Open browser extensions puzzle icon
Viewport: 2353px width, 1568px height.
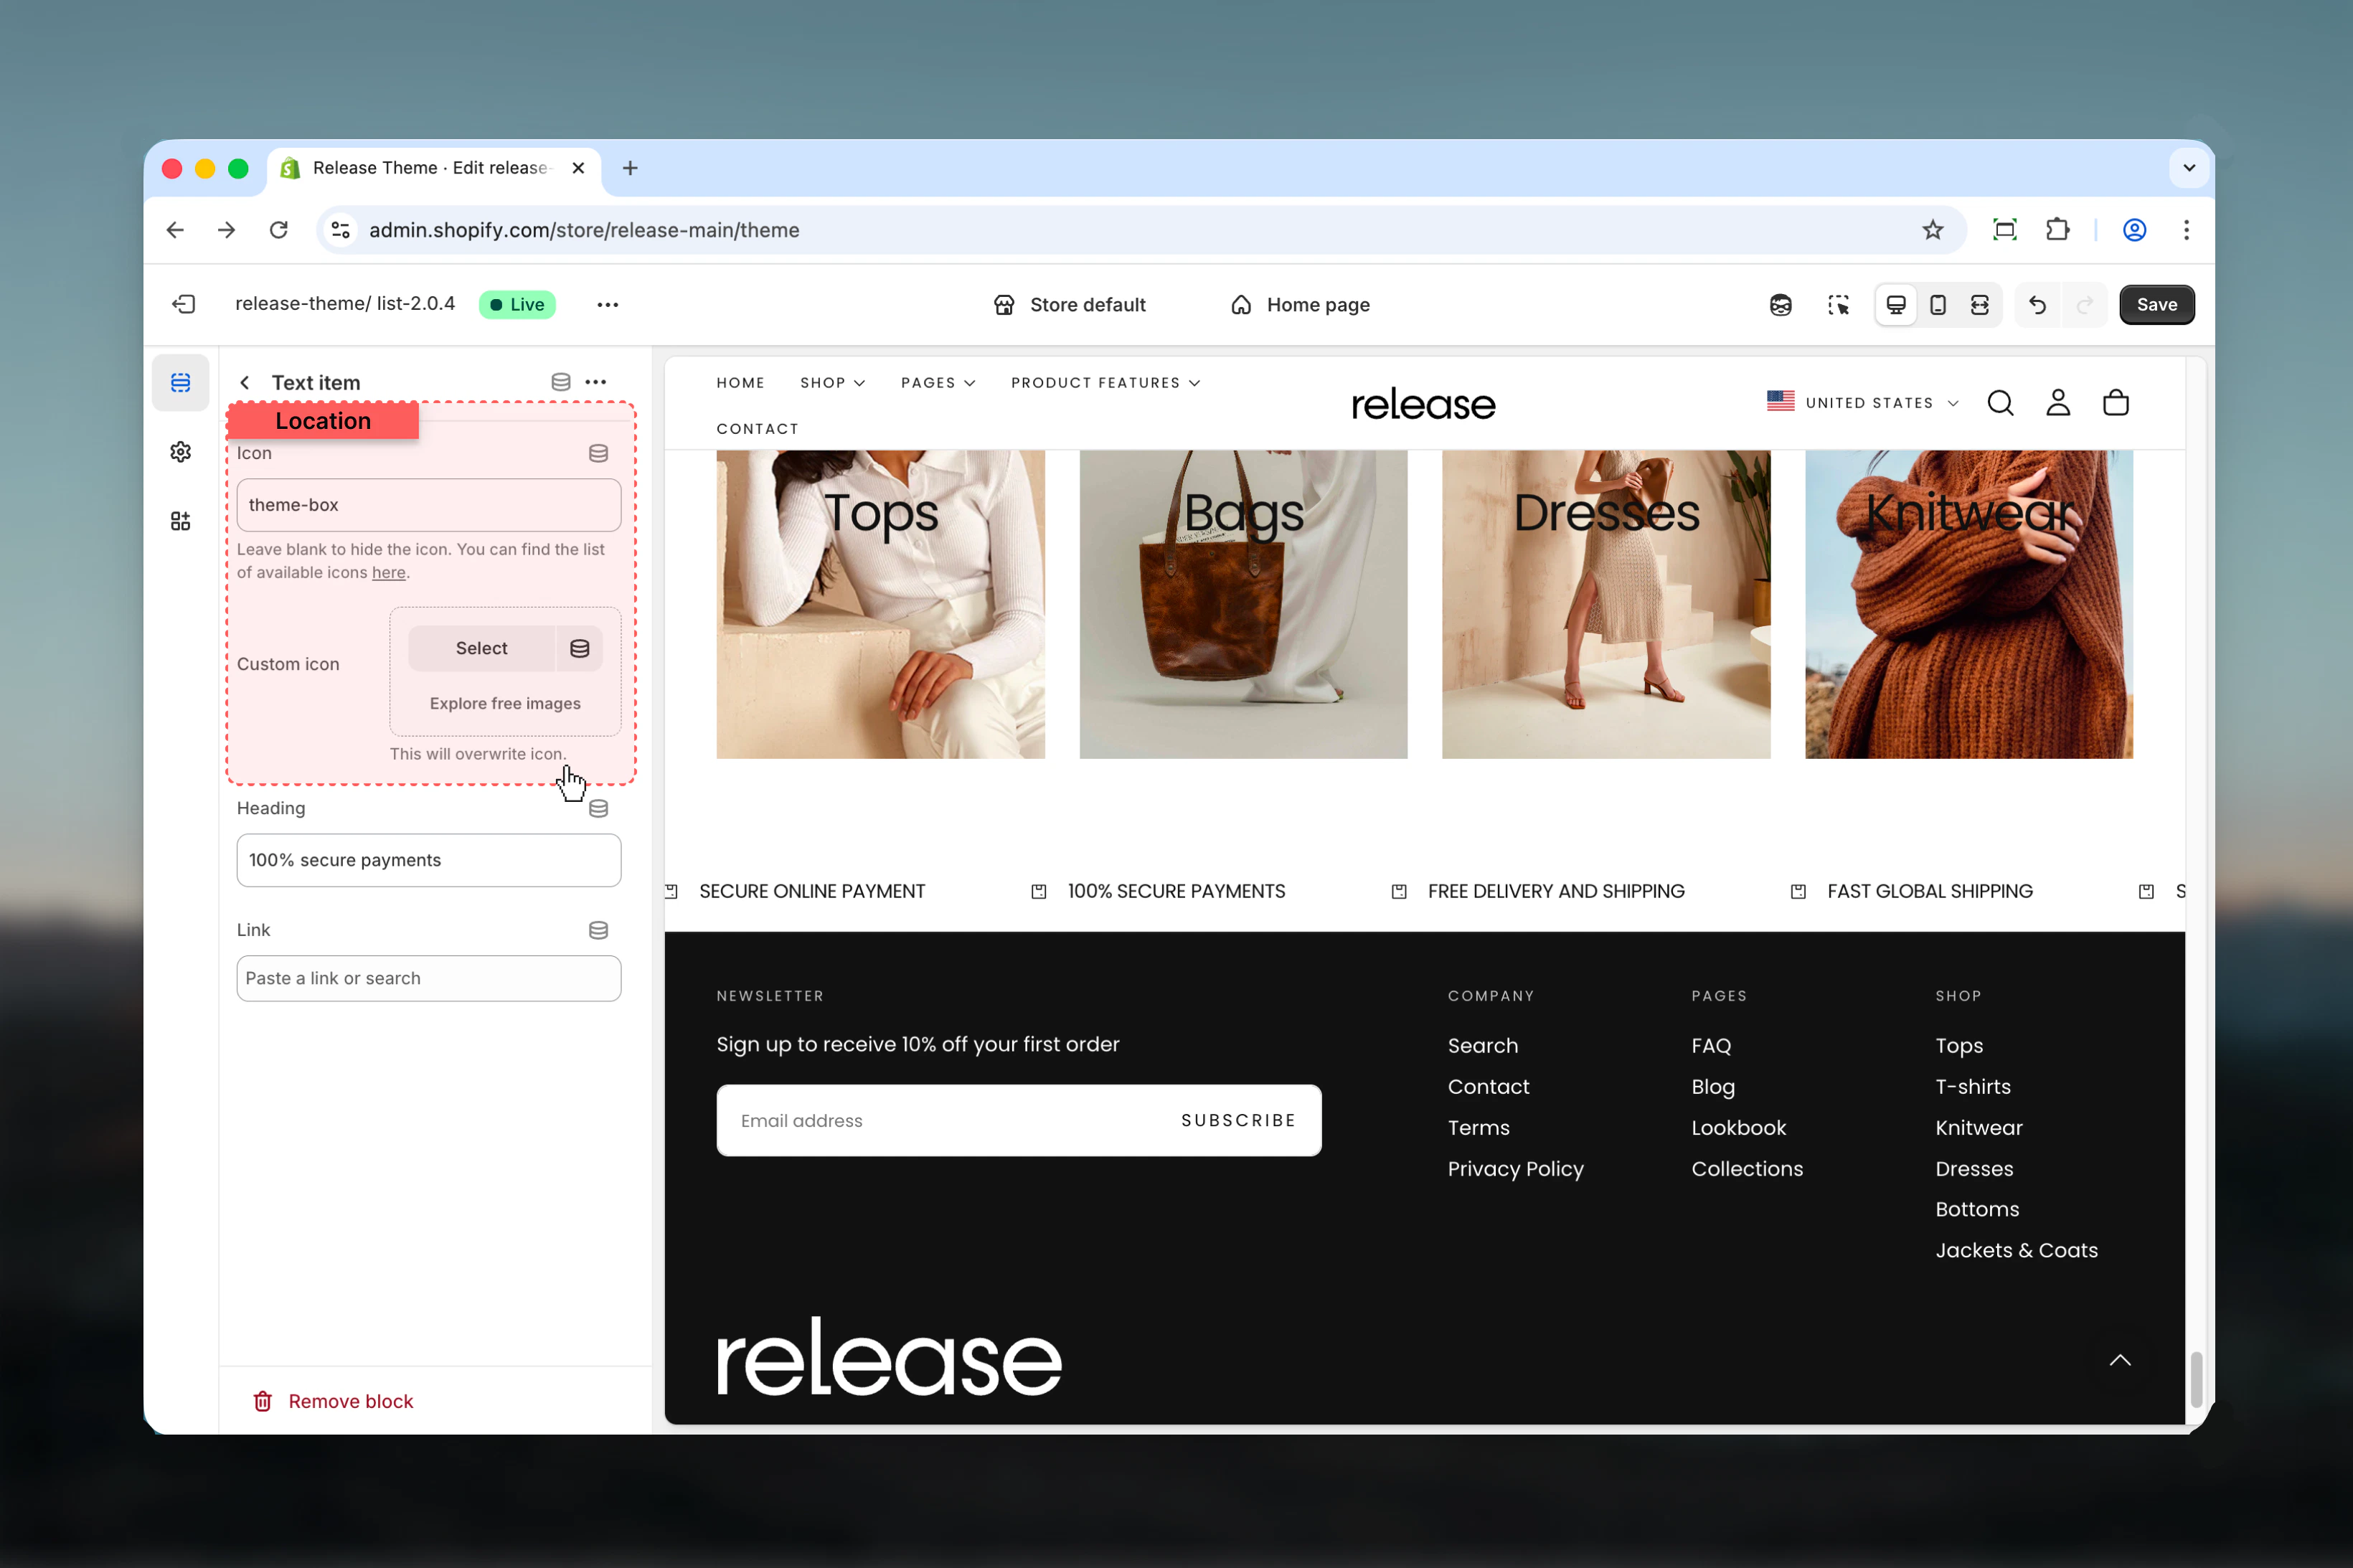point(2057,230)
